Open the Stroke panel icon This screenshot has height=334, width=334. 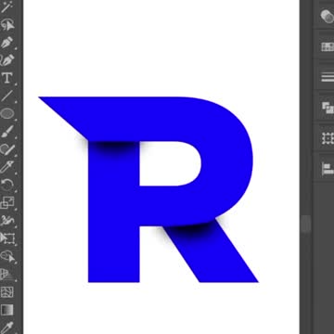pyautogui.click(x=328, y=76)
